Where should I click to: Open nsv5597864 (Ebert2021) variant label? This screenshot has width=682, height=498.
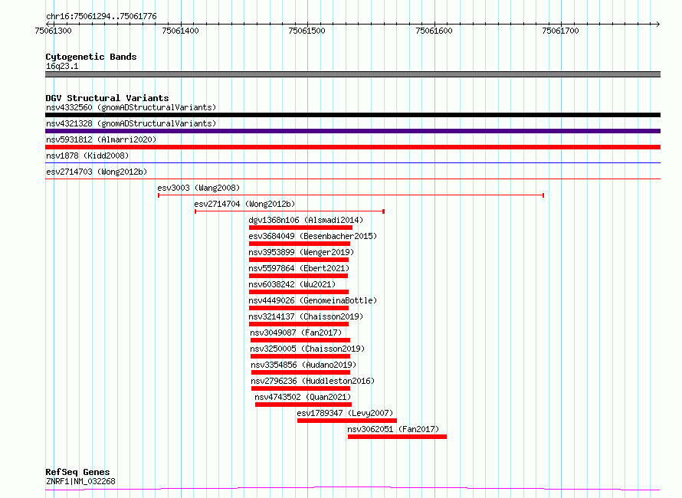click(299, 268)
